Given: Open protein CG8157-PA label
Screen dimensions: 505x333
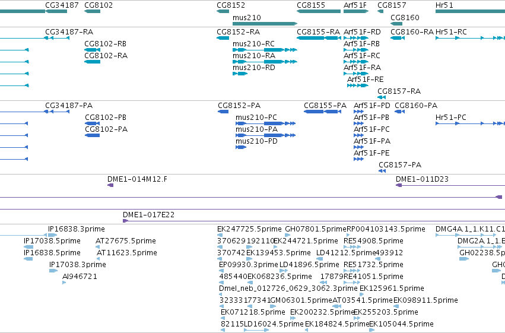Looking at the screenshot, I should [400, 165].
